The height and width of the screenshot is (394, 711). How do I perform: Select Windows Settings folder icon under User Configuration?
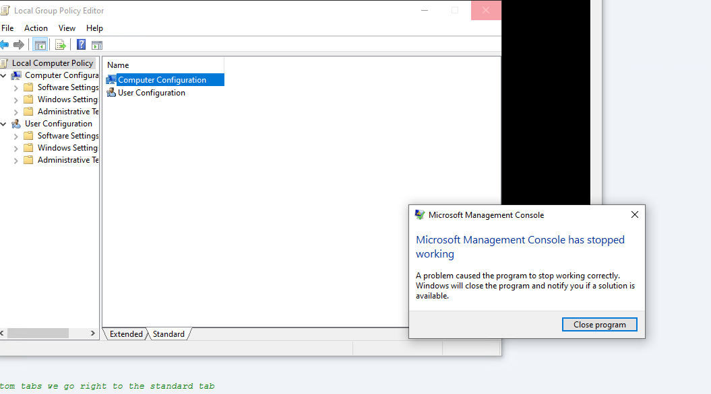(28, 148)
